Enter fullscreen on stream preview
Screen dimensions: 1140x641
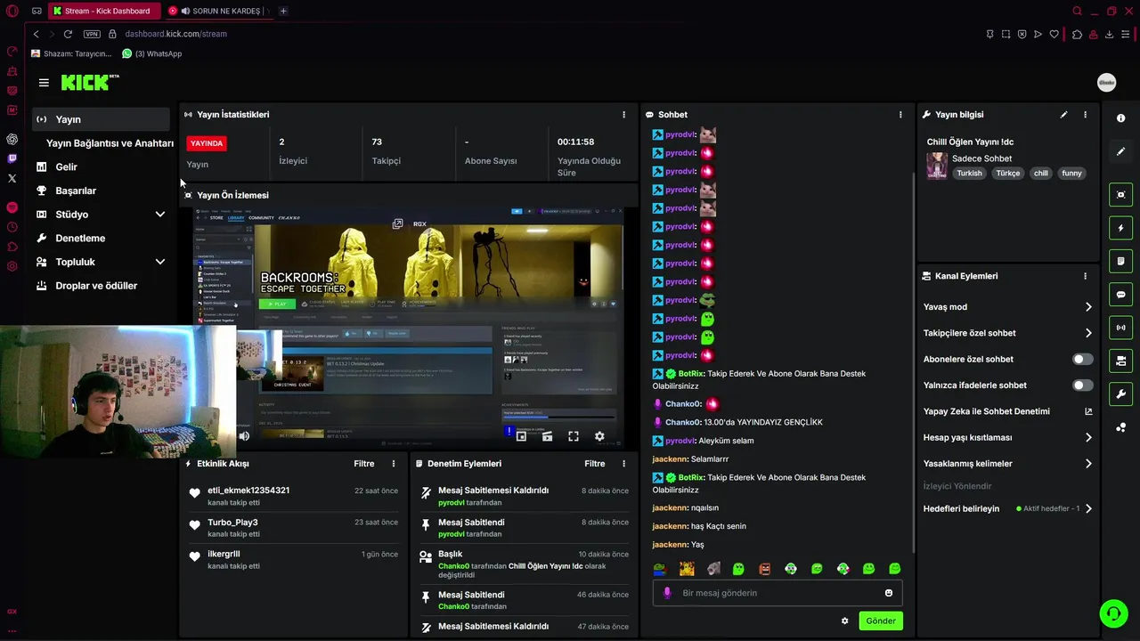(574, 436)
